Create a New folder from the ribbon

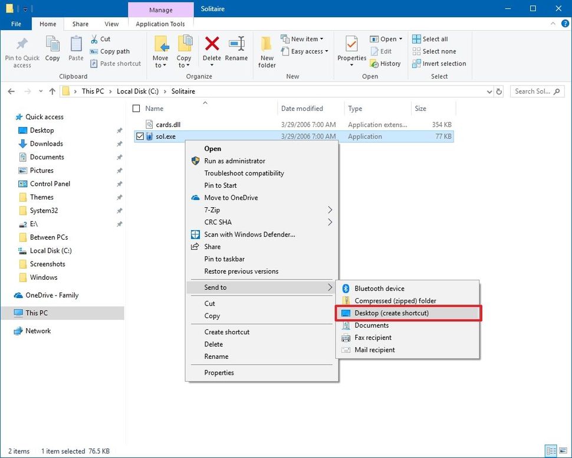click(x=267, y=51)
